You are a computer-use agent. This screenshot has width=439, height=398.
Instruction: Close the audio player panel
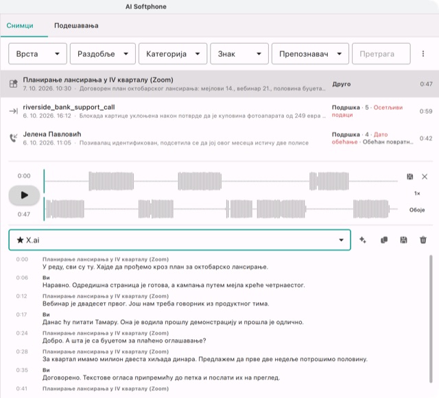(x=425, y=177)
